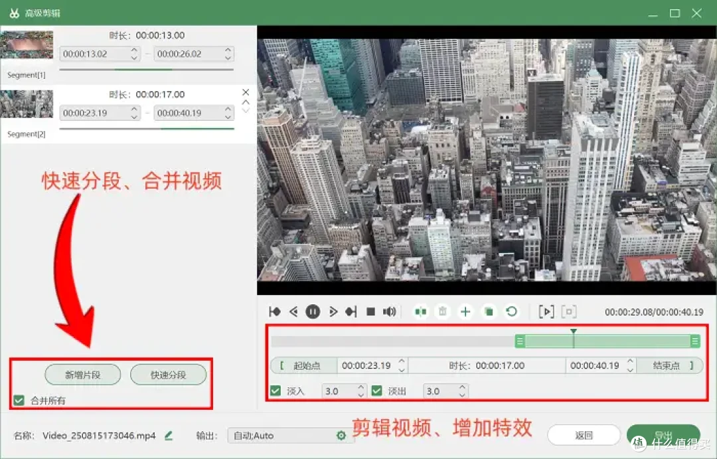Toggle the 合并所有 checkbox
717x459 pixels.
[19, 401]
